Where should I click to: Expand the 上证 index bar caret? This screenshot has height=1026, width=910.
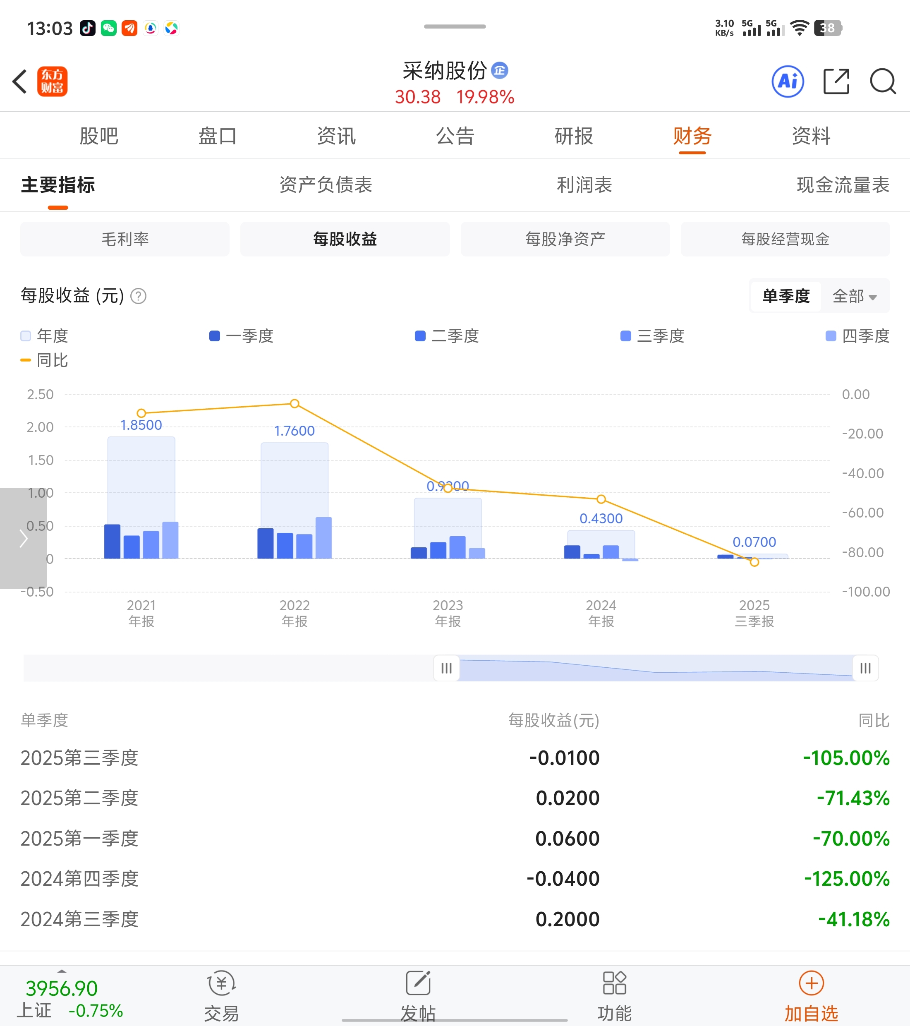(62, 972)
